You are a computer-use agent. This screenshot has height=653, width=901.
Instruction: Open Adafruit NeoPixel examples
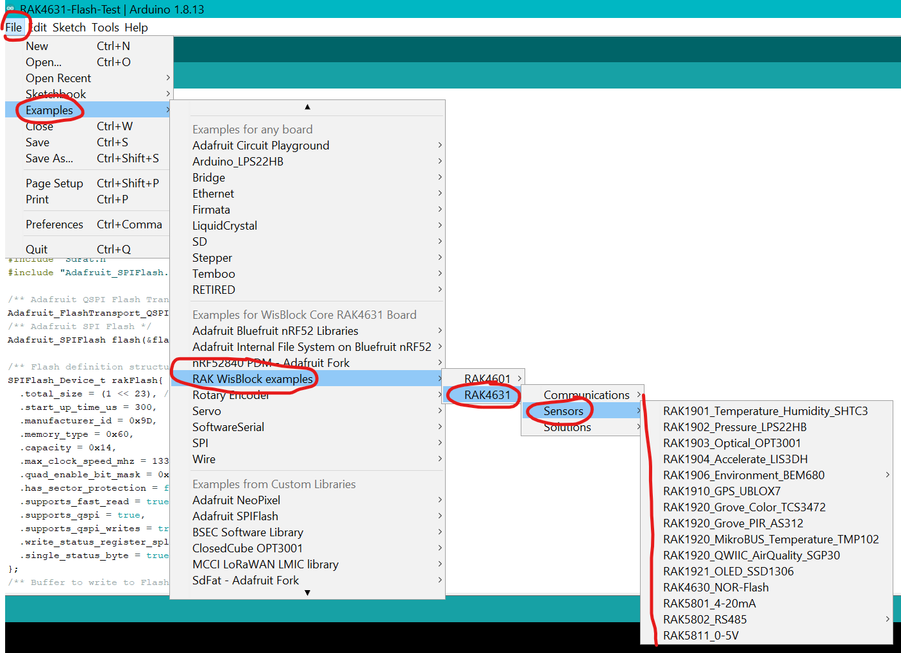(x=308, y=500)
